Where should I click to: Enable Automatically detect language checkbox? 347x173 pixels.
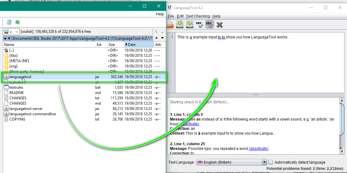(271, 162)
